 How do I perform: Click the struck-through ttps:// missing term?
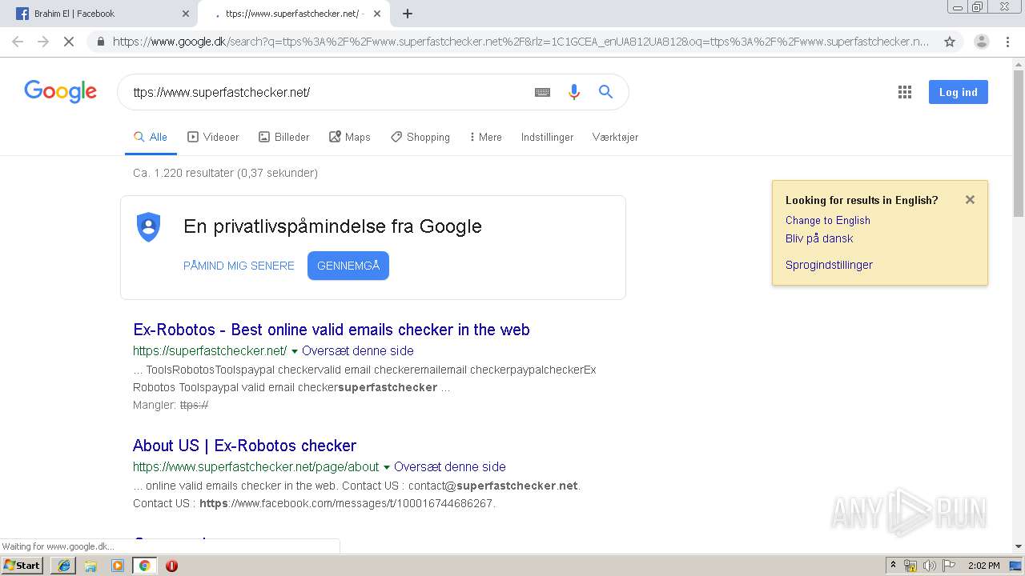click(194, 405)
